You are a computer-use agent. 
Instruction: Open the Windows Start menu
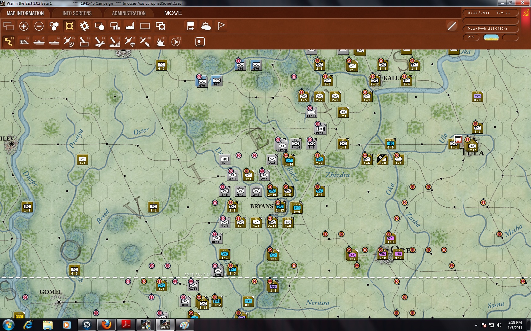coord(8,325)
